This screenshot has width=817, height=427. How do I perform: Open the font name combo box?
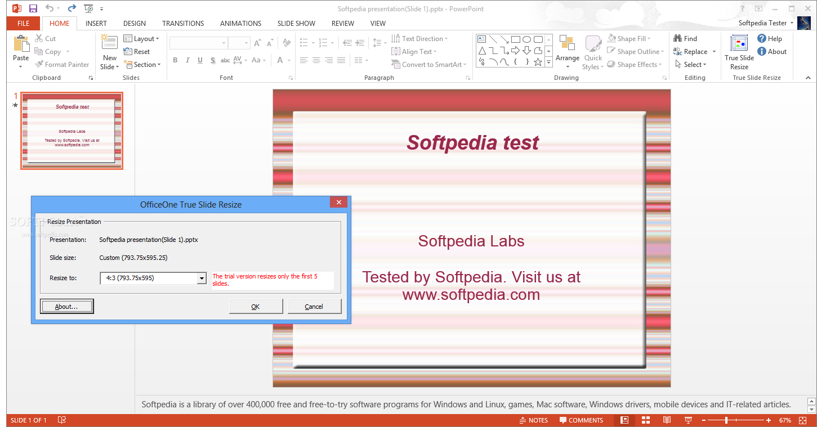click(x=198, y=43)
